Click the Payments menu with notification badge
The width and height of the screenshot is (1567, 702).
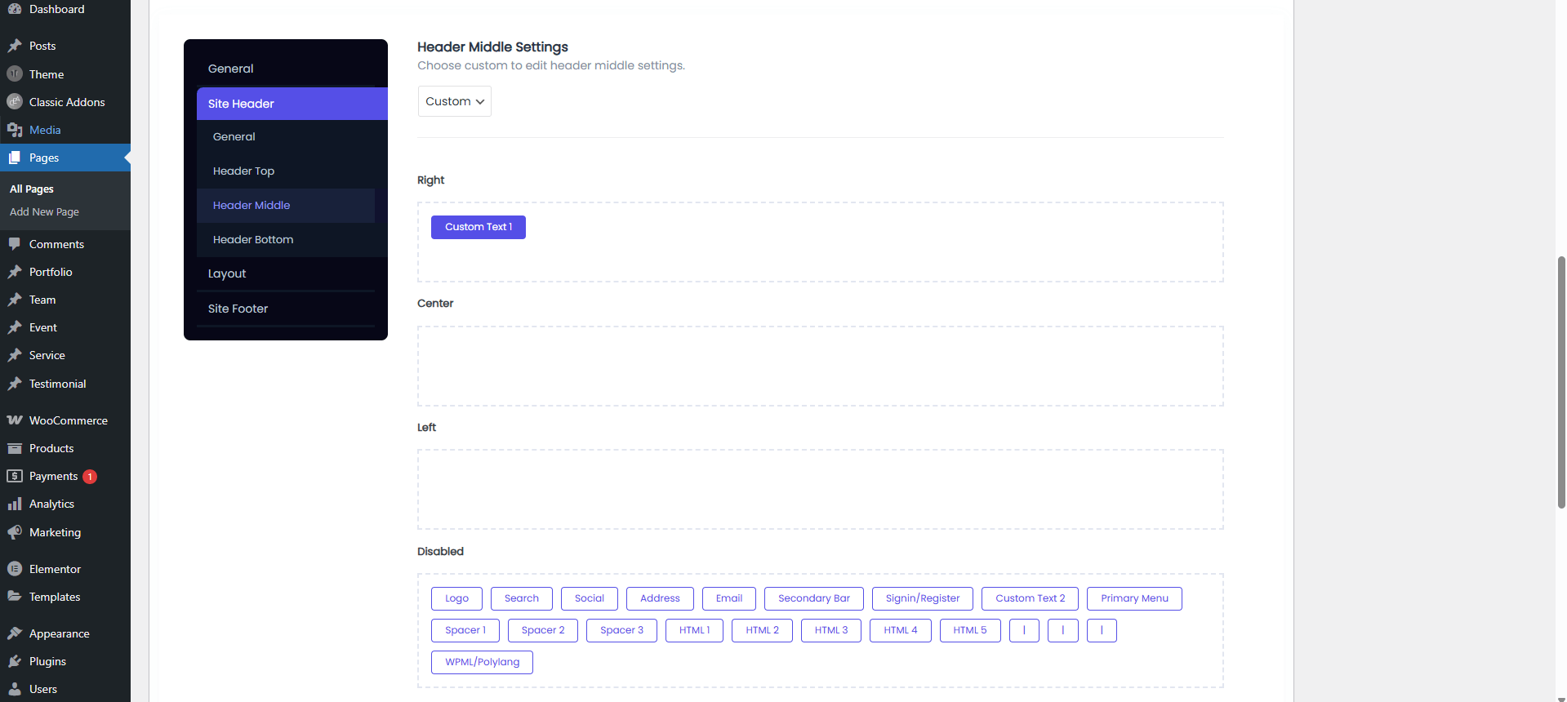[x=54, y=476]
